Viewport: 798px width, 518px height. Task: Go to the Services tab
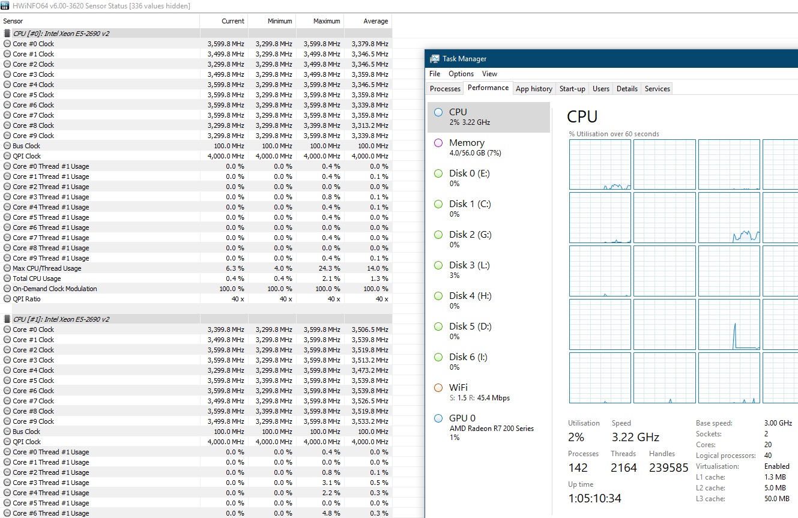(657, 89)
